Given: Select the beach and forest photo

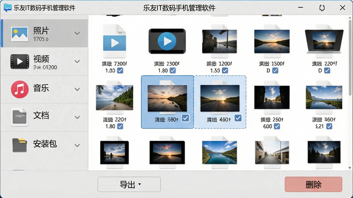Looking at the screenshot, I should [114, 97].
